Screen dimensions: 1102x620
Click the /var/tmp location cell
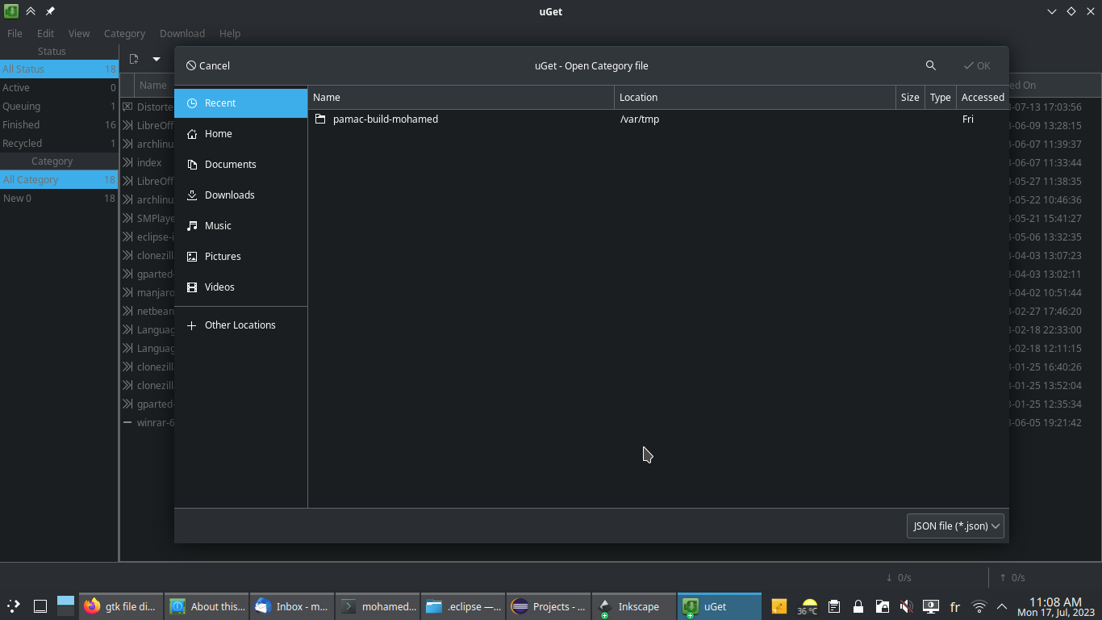(x=640, y=119)
